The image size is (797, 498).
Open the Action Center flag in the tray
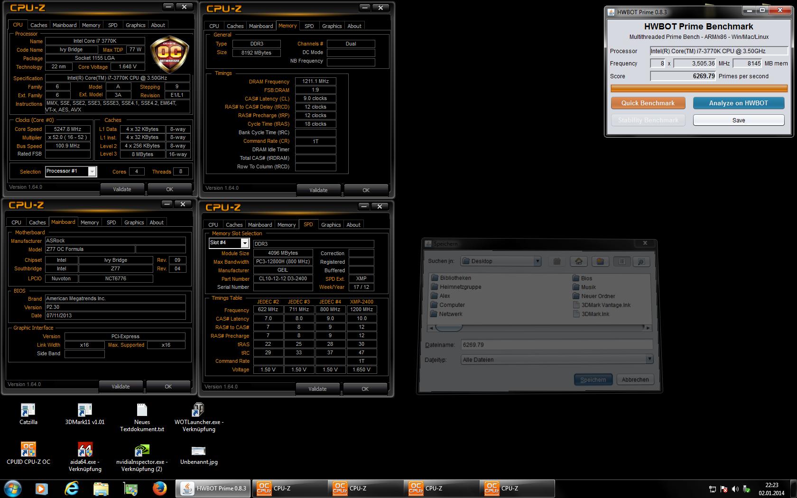[x=724, y=489]
